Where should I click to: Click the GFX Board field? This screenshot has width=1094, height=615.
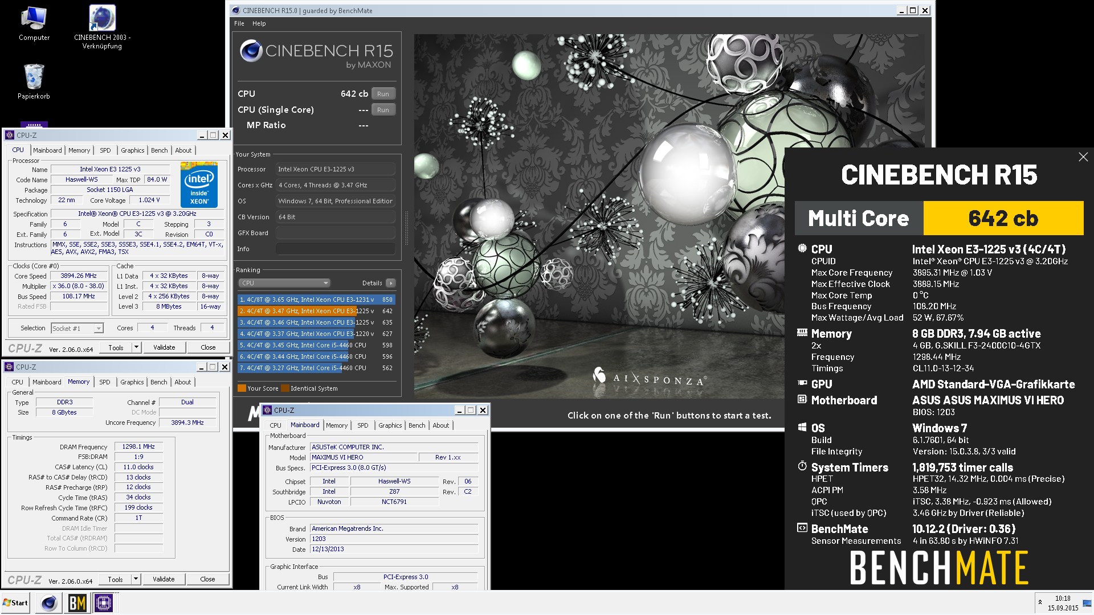pos(335,233)
